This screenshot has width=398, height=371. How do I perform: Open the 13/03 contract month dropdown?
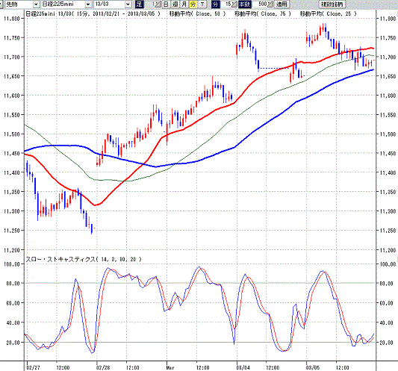coord(128,4)
